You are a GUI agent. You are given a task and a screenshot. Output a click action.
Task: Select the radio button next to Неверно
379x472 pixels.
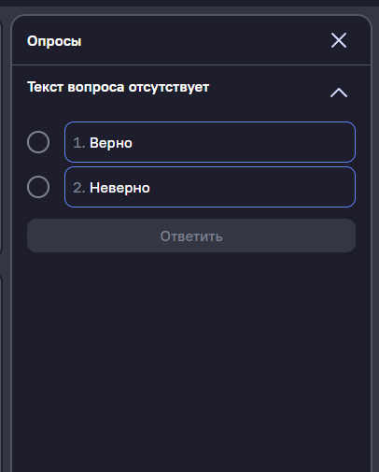[x=38, y=187]
